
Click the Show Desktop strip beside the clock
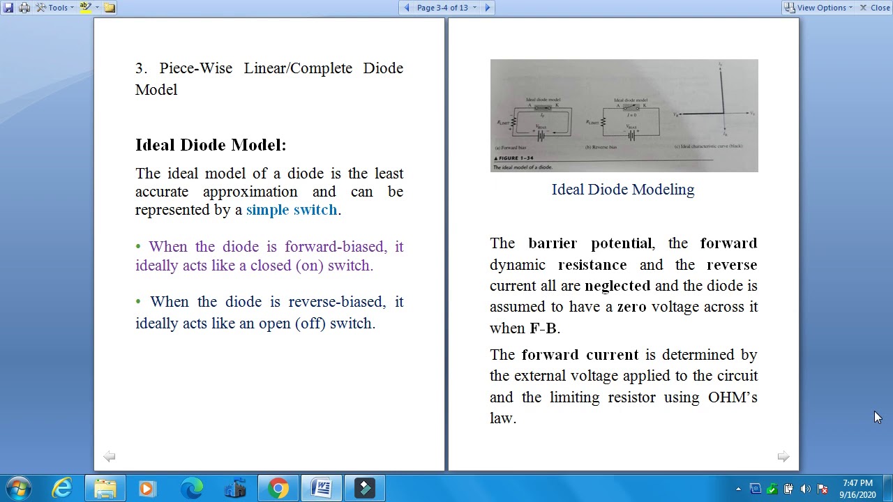click(887, 488)
